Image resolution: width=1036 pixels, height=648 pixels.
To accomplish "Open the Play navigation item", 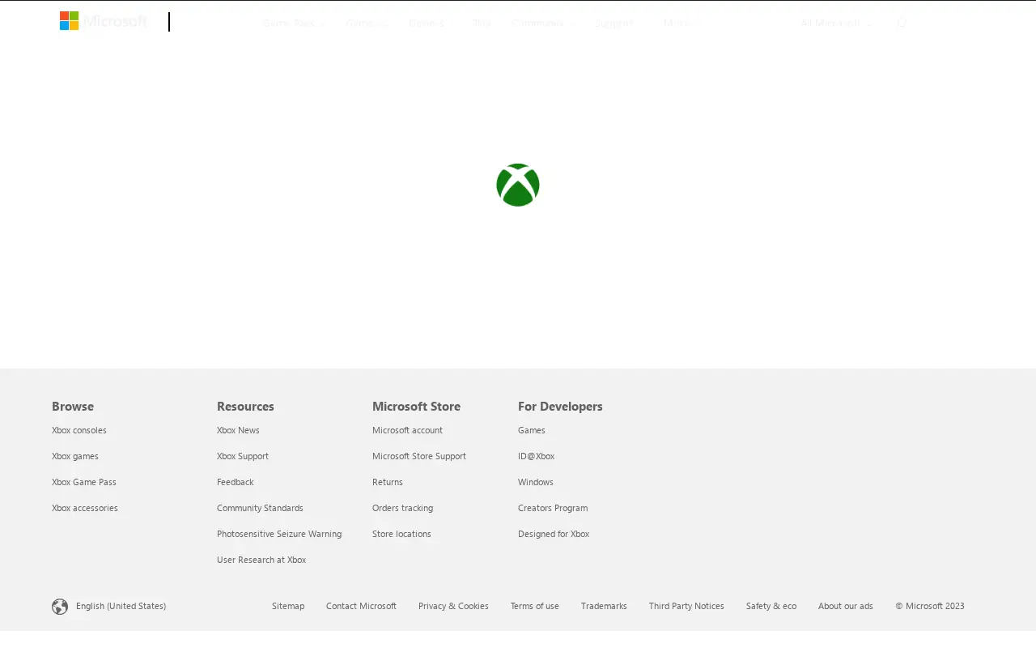I will click(x=482, y=23).
